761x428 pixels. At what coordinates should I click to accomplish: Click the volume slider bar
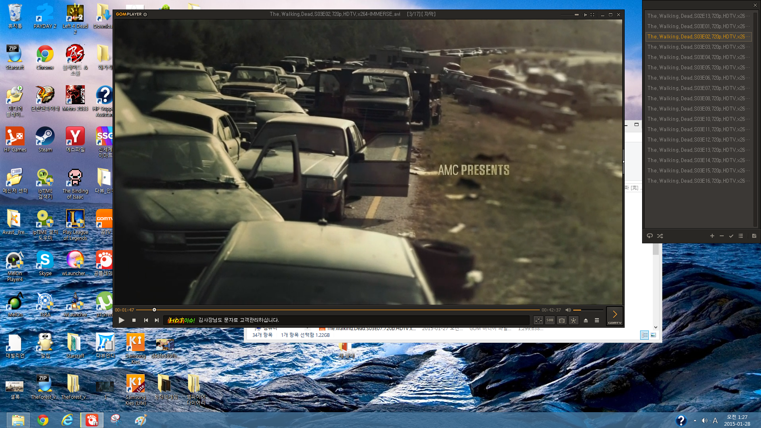tap(588, 310)
